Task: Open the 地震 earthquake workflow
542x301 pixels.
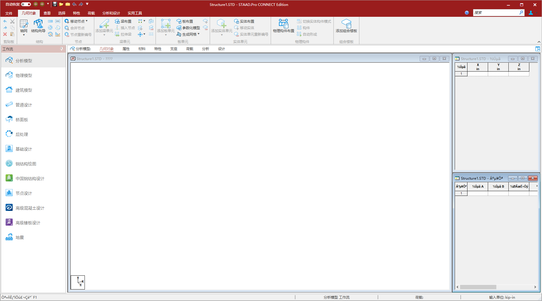Action: tap(33, 237)
